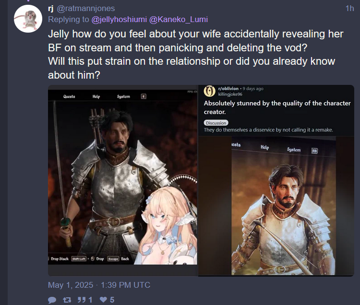Click the Discussion flair tag
This screenshot has height=305, width=360.
click(216, 123)
